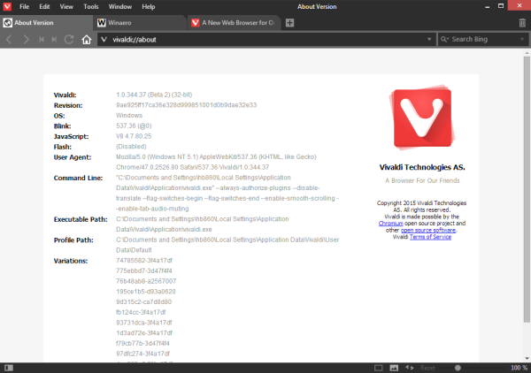Click the 100 % zoom value
This screenshot has width=531, height=373.
point(519,368)
